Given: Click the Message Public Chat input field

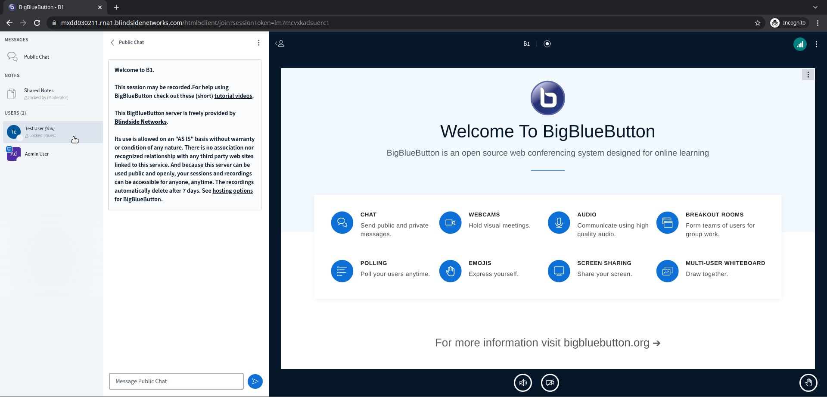Looking at the screenshot, I should (x=176, y=381).
